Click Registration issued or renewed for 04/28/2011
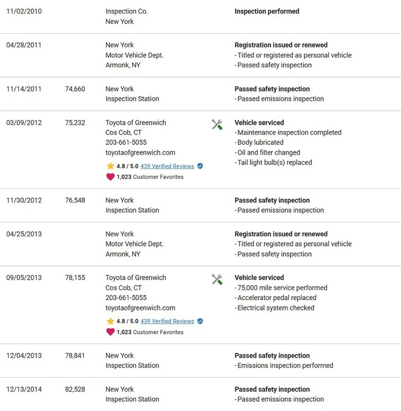Image resolution: width=401 pixels, height=411 pixels. (x=281, y=45)
